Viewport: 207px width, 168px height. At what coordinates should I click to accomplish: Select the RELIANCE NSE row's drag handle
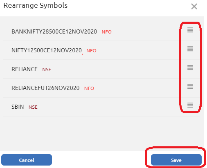(190, 67)
